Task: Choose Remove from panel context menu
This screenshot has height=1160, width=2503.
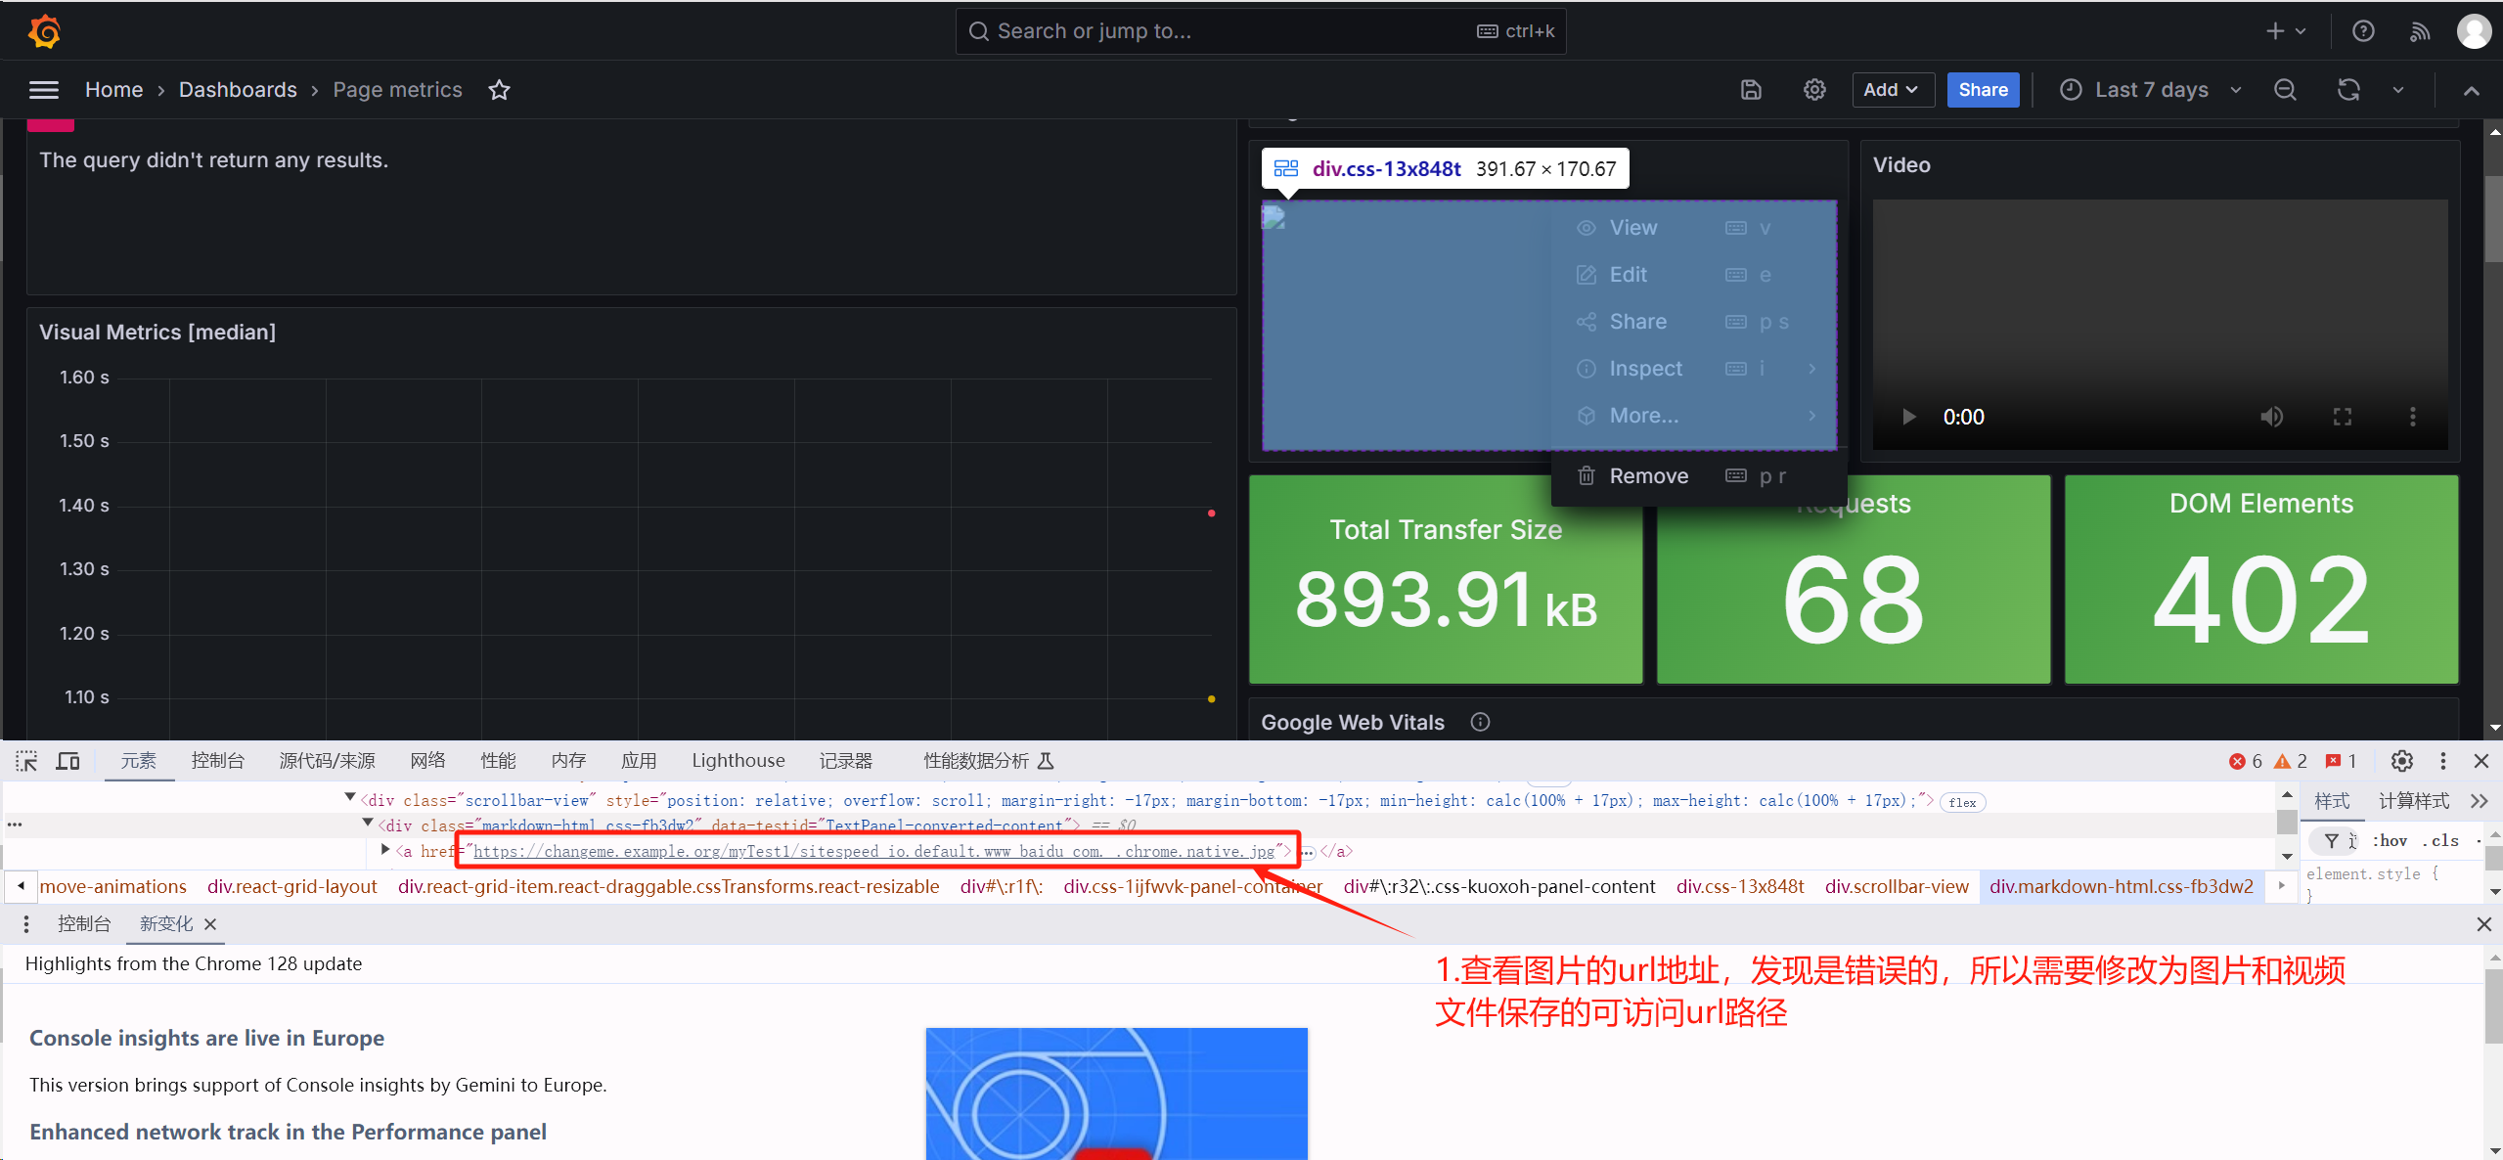Action: click(1648, 476)
